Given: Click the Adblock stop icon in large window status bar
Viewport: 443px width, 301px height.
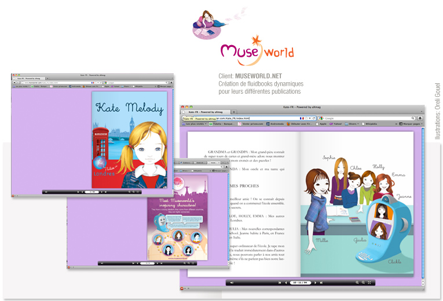Looking at the screenshot, I should (x=182, y=289).
